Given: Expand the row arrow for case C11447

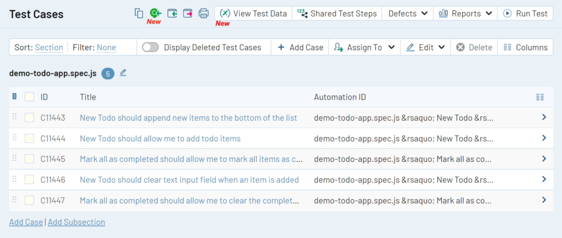Looking at the screenshot, I should click(544, 200).
